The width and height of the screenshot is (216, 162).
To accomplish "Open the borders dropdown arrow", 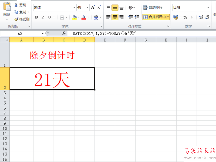I will coord(66,17).
